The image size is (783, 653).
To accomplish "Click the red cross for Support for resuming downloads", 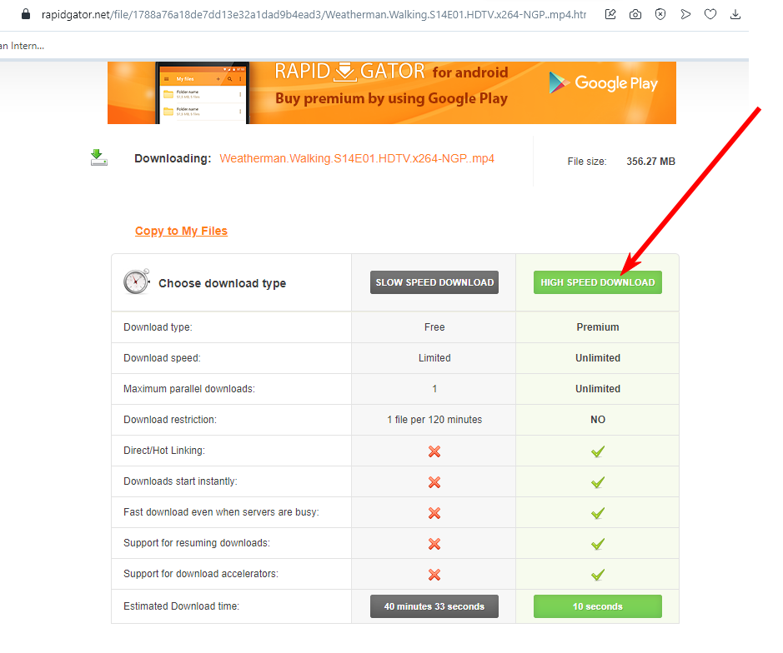I will [434, 544].
